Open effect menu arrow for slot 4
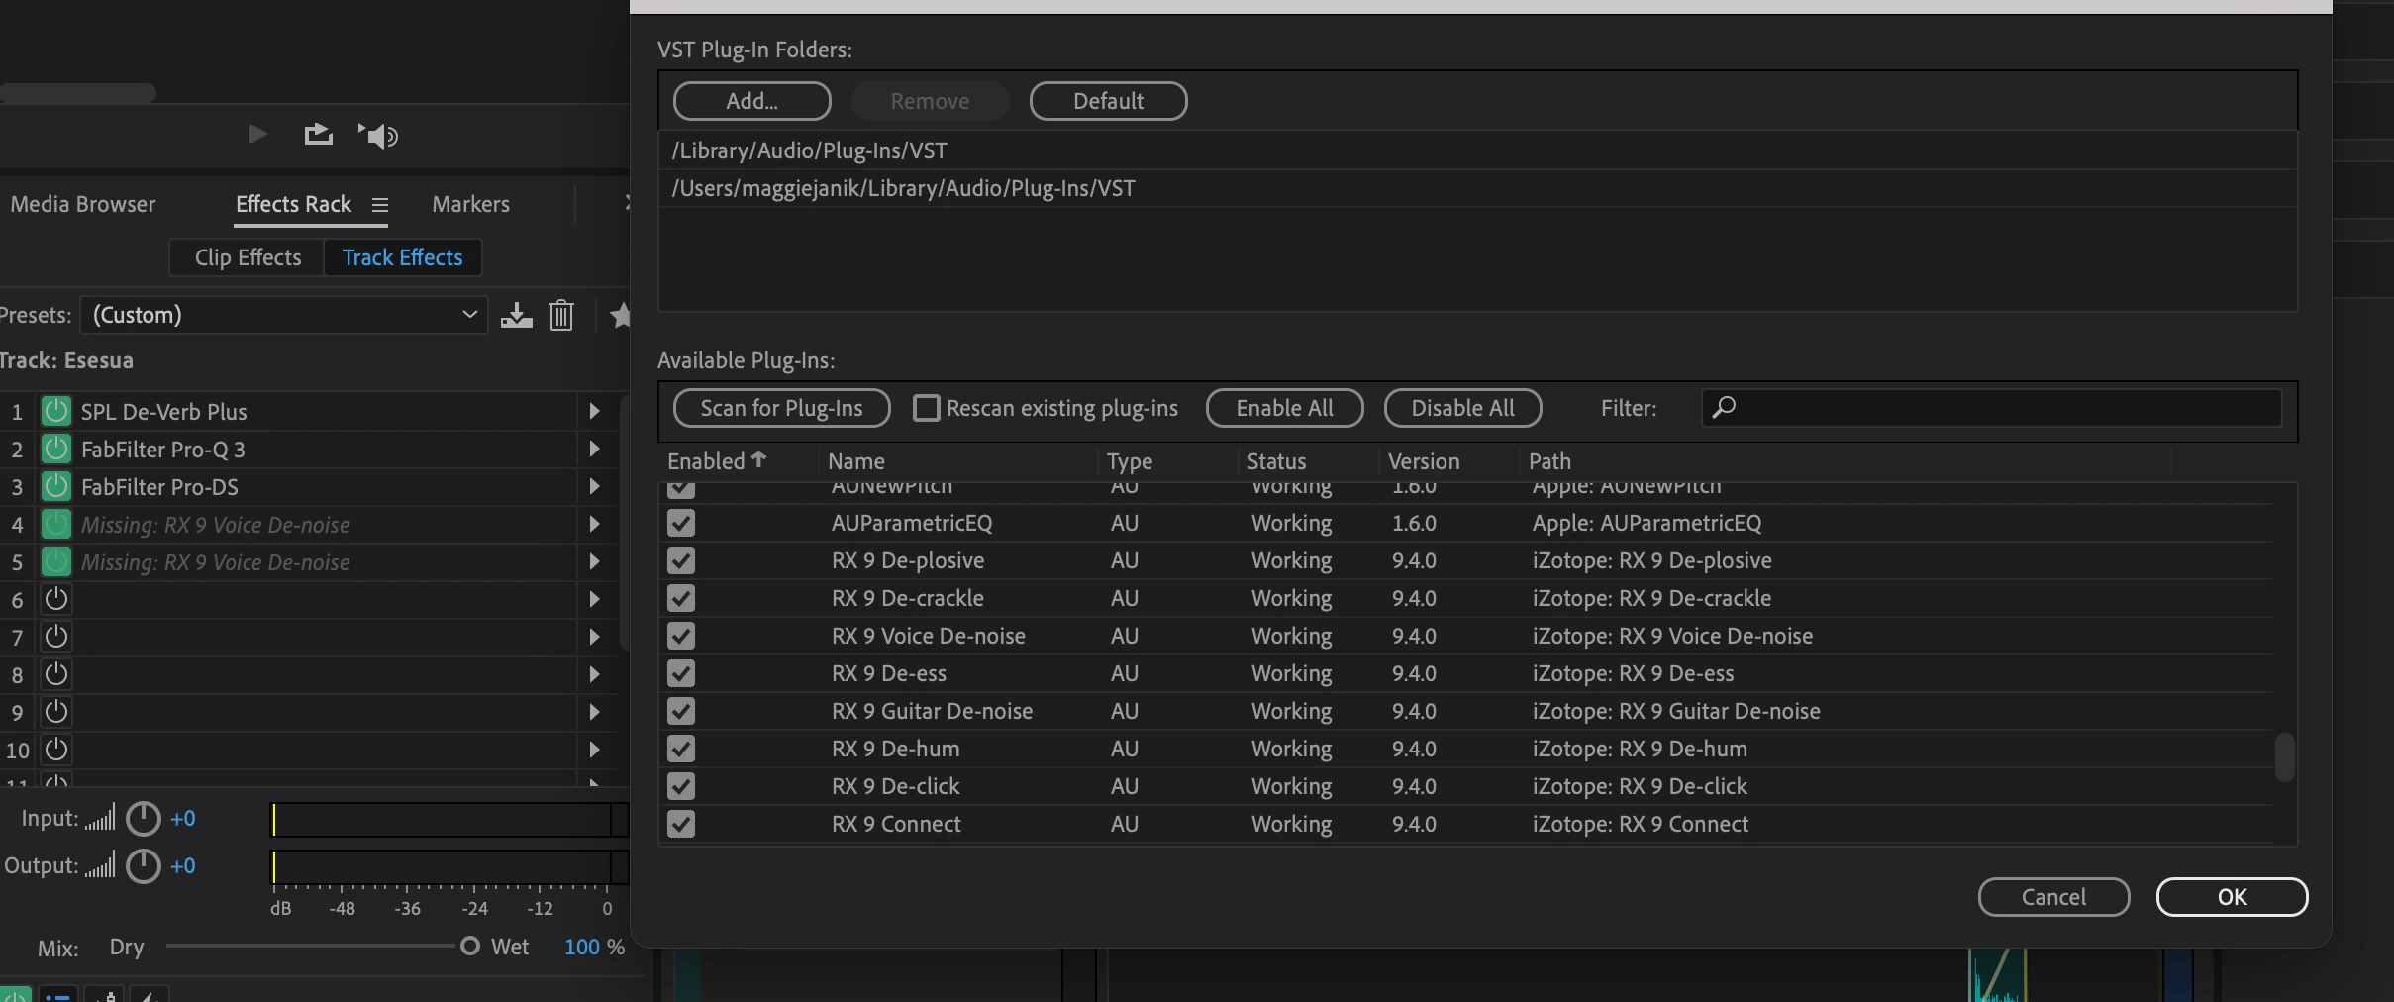Image resolution: width=2394 pixels, height=1002 pixels. click(x=594, y=524)
